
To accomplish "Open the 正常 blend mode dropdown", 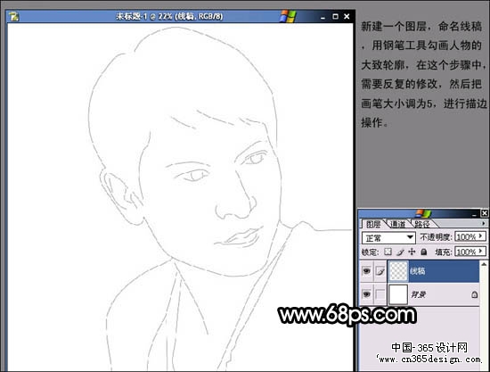I will point(388,238).
